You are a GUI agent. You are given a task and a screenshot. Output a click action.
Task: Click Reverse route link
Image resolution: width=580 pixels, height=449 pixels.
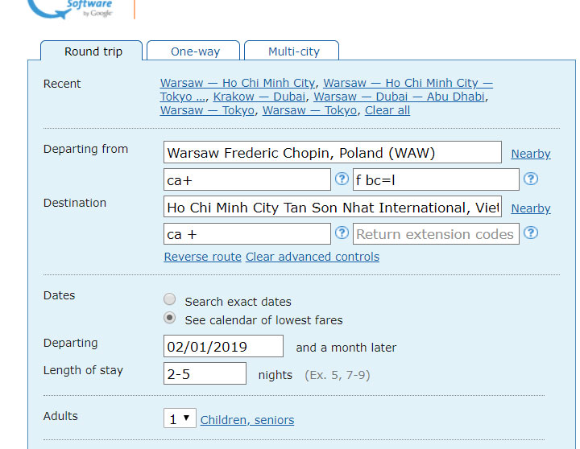203,257
